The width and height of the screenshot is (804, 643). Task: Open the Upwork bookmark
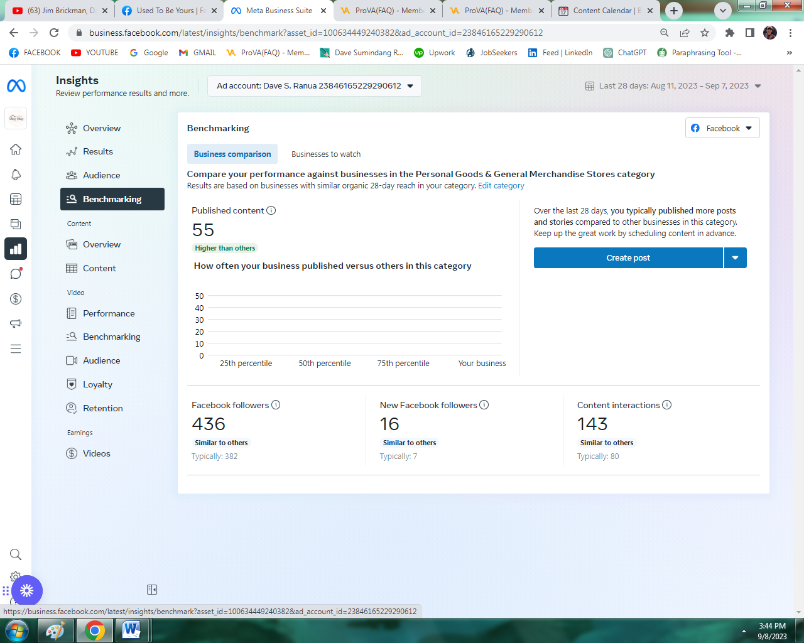[435, 53]
